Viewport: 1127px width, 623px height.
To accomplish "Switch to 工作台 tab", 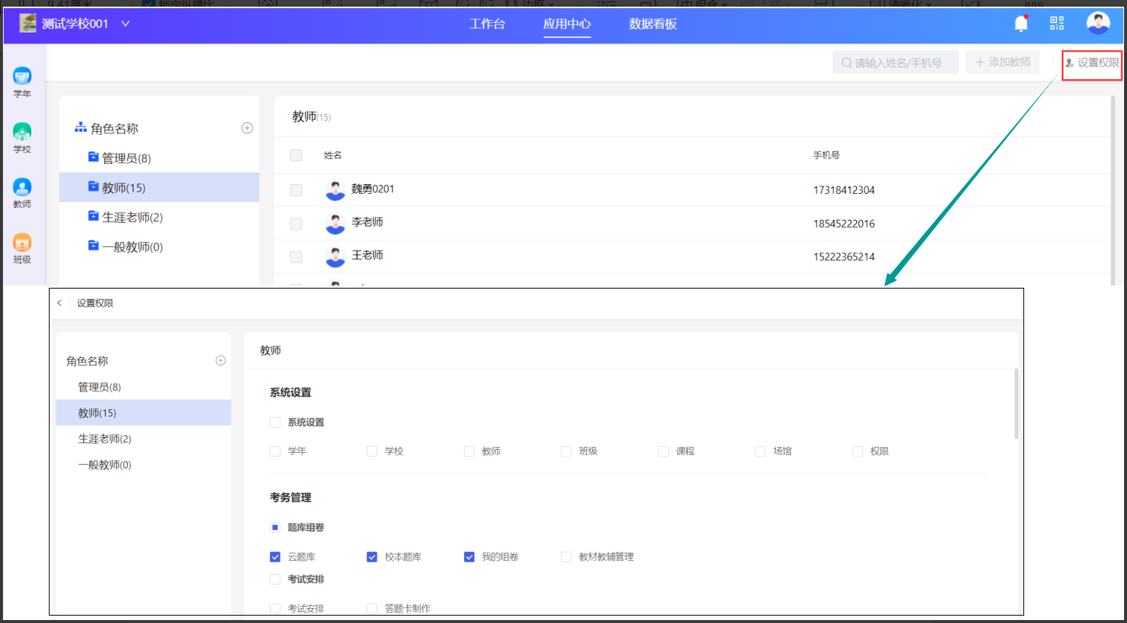I will [x=487, y=24].
